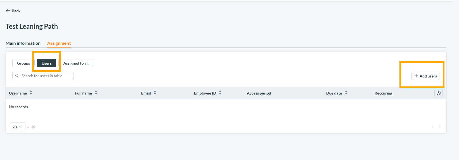The height and width of the screenshot is (160, 459).
Task: Open the 20 rows per page dropdown
Action: pyautogui.click(x=18, y=127)
